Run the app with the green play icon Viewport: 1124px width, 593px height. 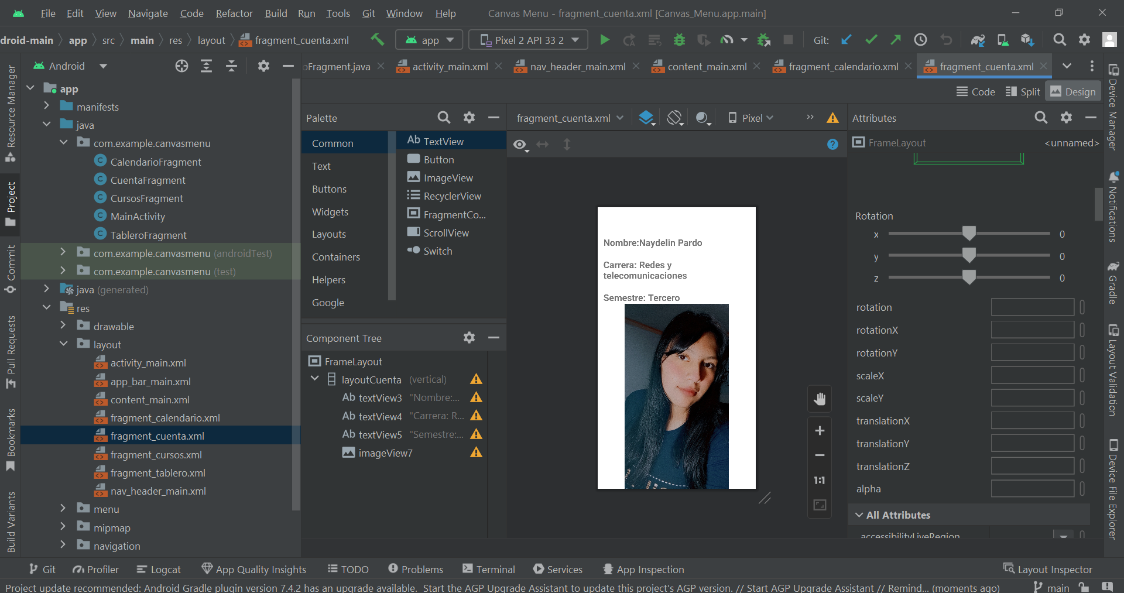604,39
